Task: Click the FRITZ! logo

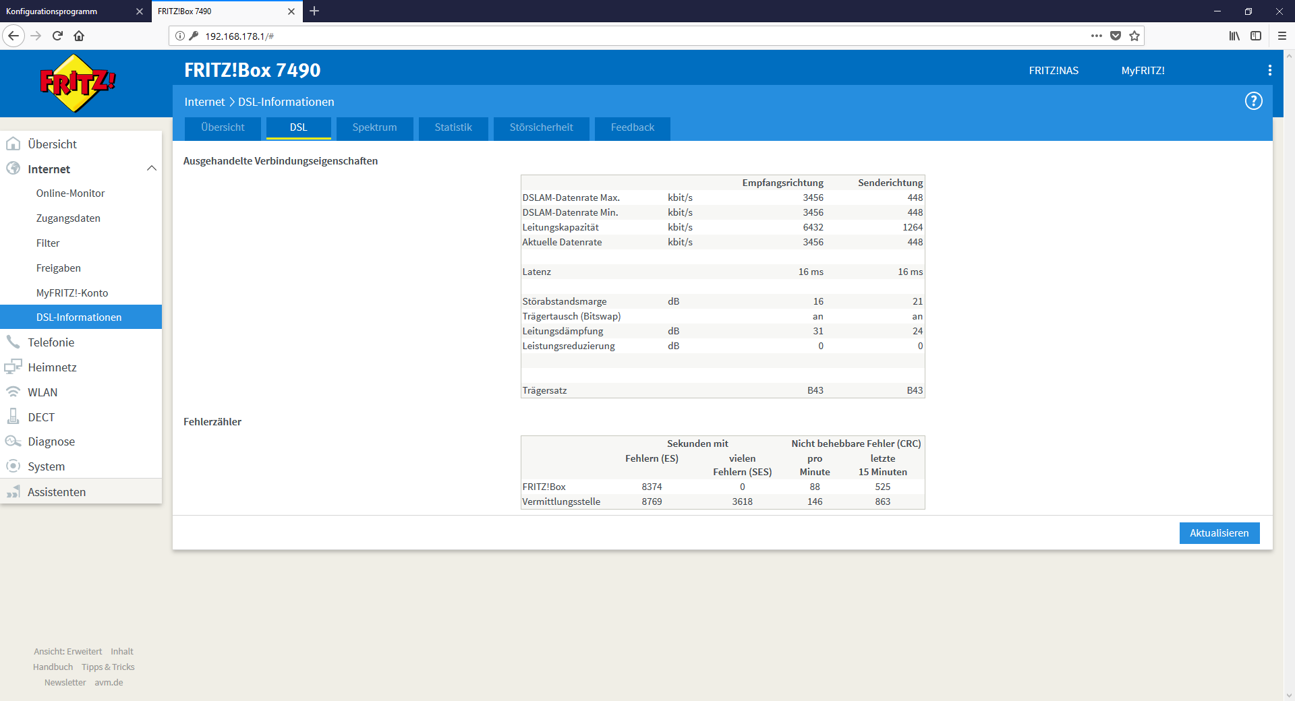Action: coord(78,83)
